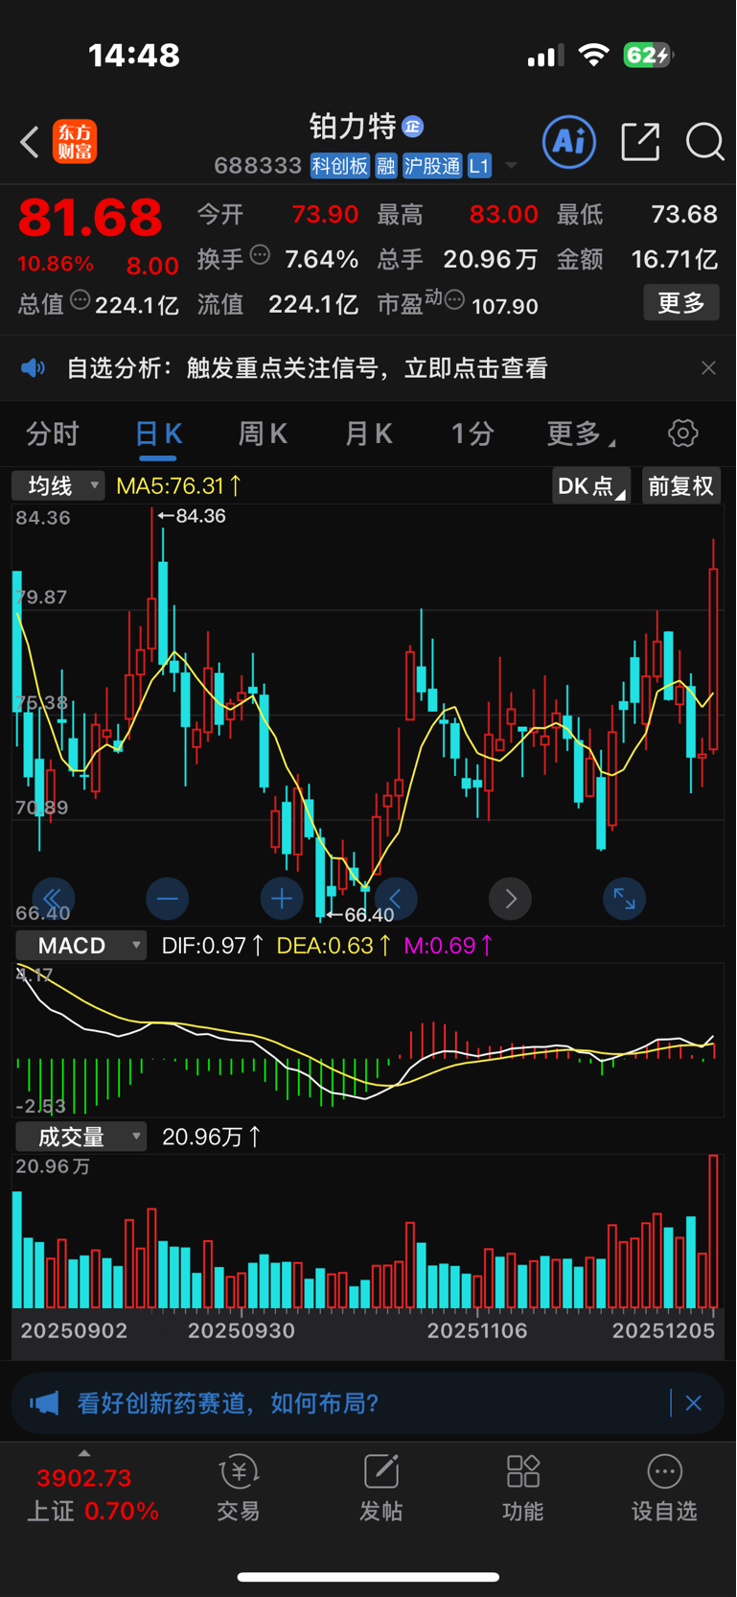Open chart settings gear icon
The image size is (737, 1597).
pyautogui.click(x=682, y=434)
